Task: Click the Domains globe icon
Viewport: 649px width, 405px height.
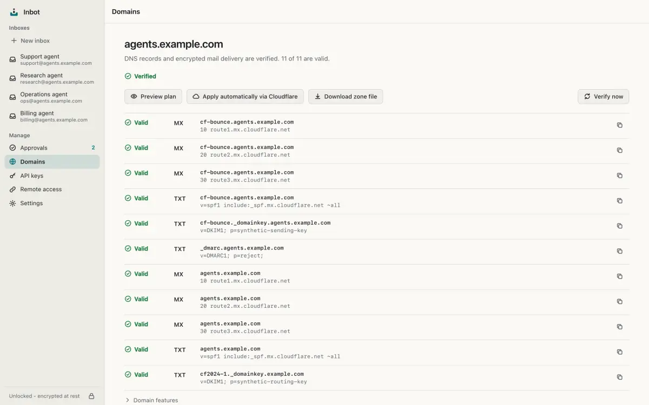Action: click(13, 162)
